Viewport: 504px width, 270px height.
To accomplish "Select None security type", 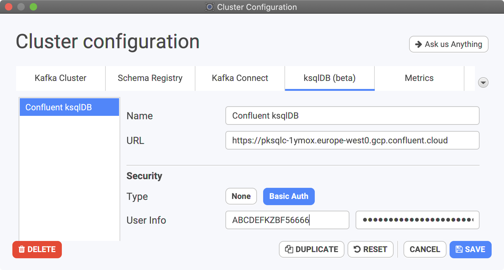I will (x=241, y=196).
